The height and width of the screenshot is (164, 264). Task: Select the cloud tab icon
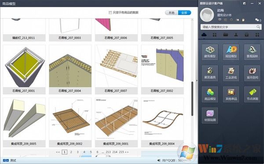coord(204,35)
